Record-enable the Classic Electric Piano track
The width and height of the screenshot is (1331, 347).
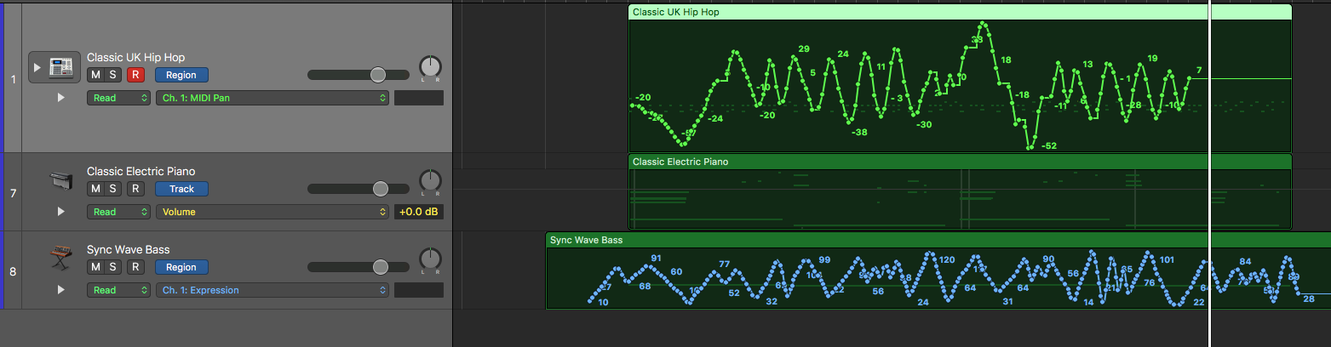pos(135,189)
